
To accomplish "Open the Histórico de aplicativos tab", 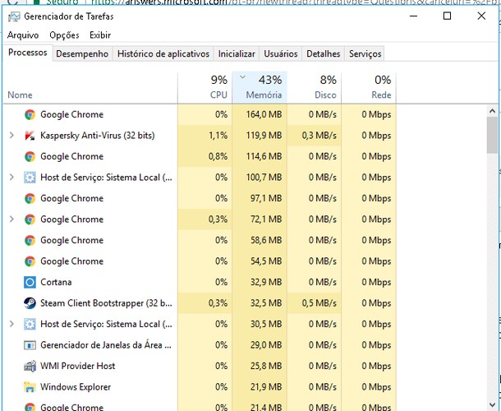I will click(163, 53).
